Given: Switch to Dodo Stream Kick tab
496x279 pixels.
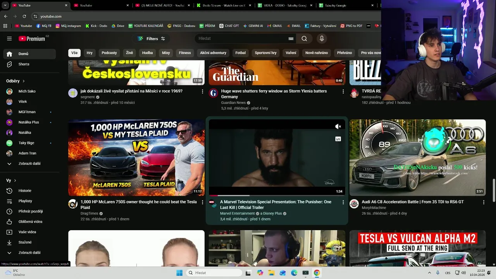Looking at the screenshot, I should click(223, 5).
